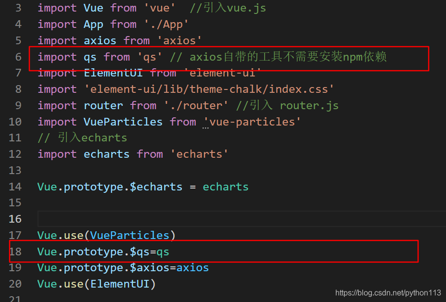Click line number 16 in the gutter
The height and width of the screenshot is (302, 446).
[x=15, y=219]
